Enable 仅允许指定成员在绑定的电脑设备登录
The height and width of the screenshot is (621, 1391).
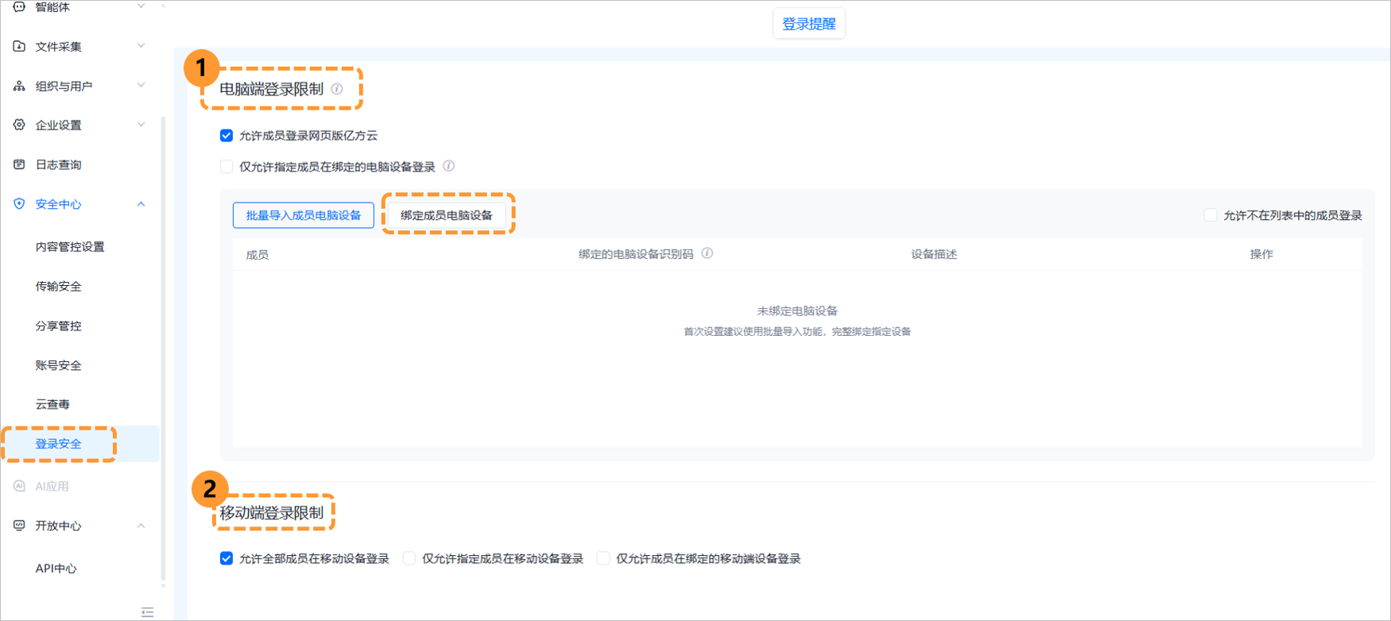227,167
